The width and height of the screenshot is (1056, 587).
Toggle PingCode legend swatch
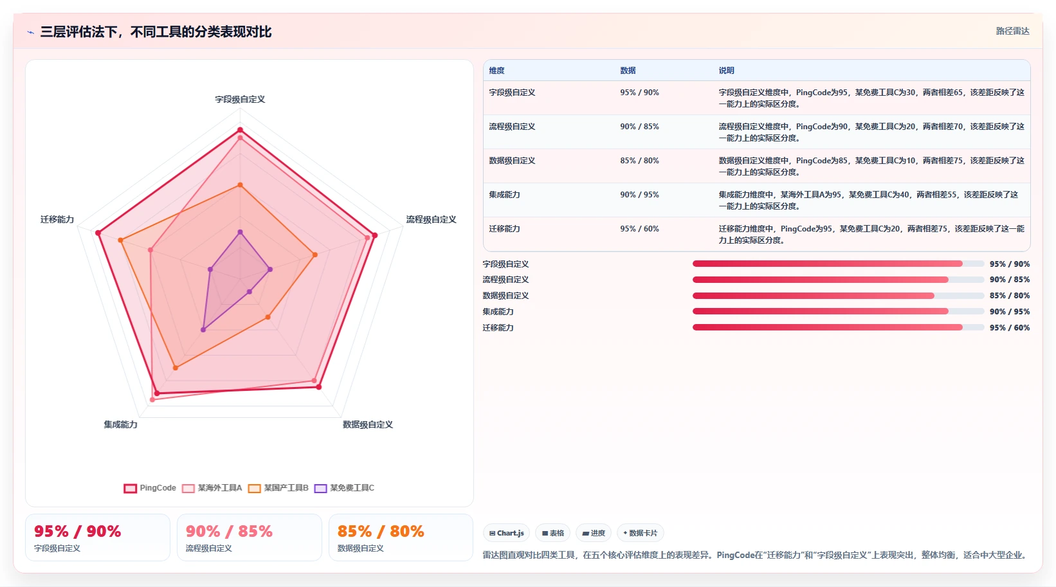[x=130, y=488]
